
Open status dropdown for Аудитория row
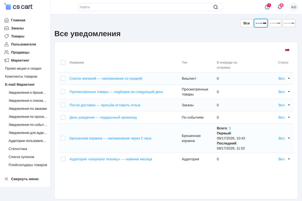pos(284,159)
